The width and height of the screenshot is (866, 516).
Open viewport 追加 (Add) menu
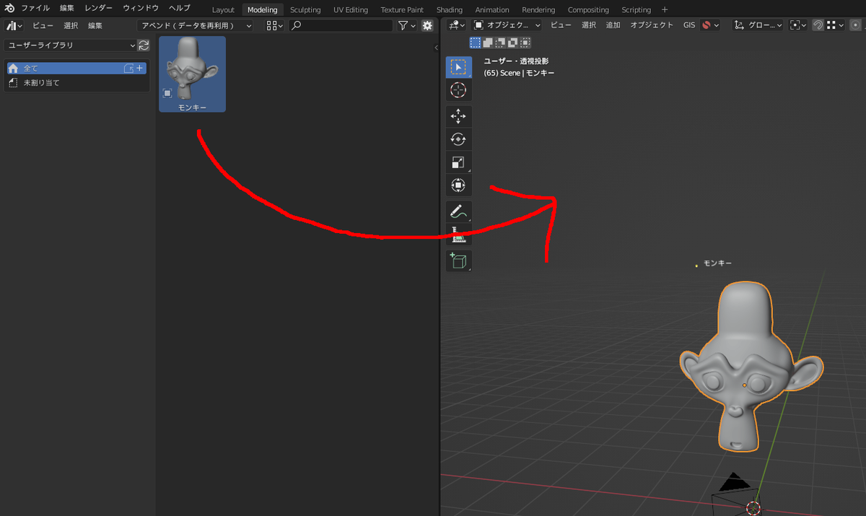point(613,25)
